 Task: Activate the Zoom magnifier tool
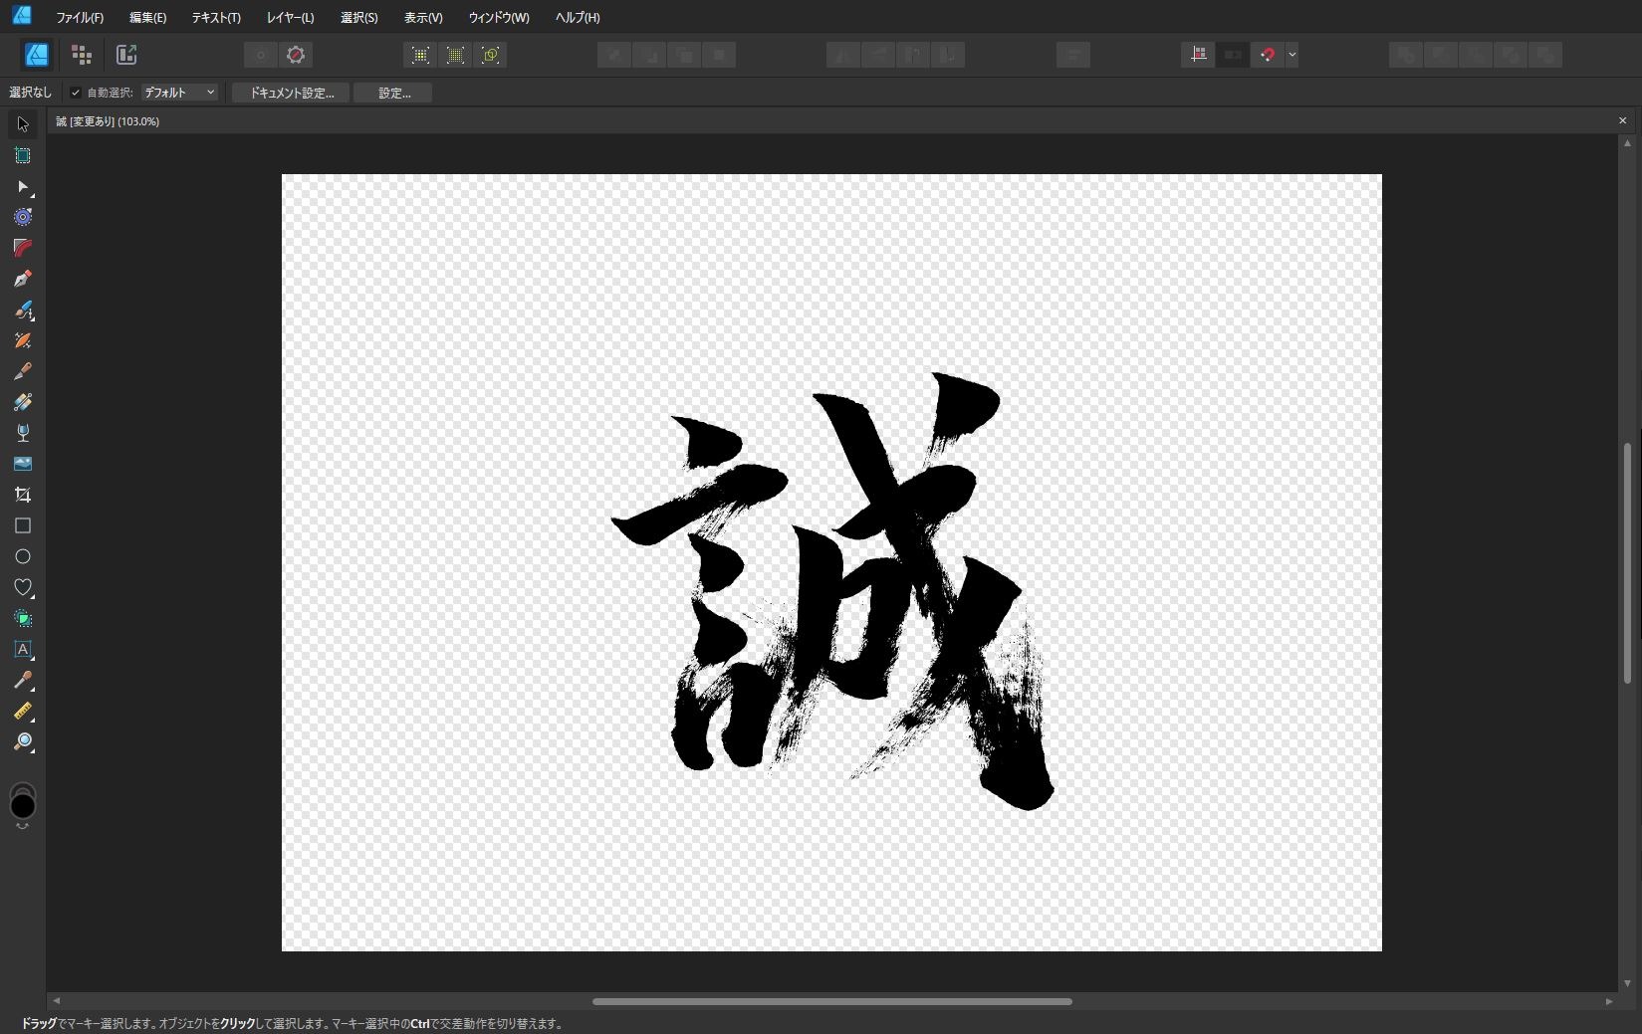tap(22, 742)
